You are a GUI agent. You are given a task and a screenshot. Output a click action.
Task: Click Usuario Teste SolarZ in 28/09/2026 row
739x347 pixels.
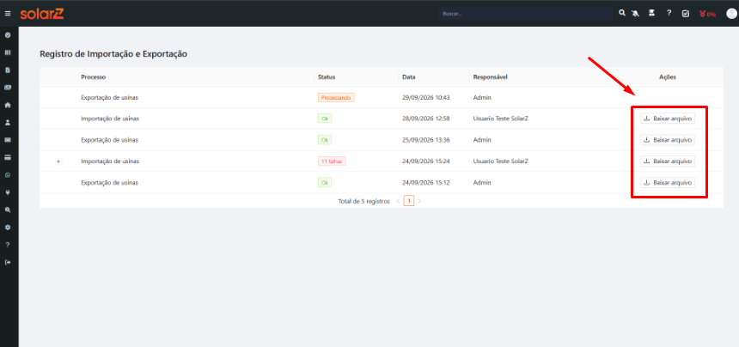(x=500, y=119)
